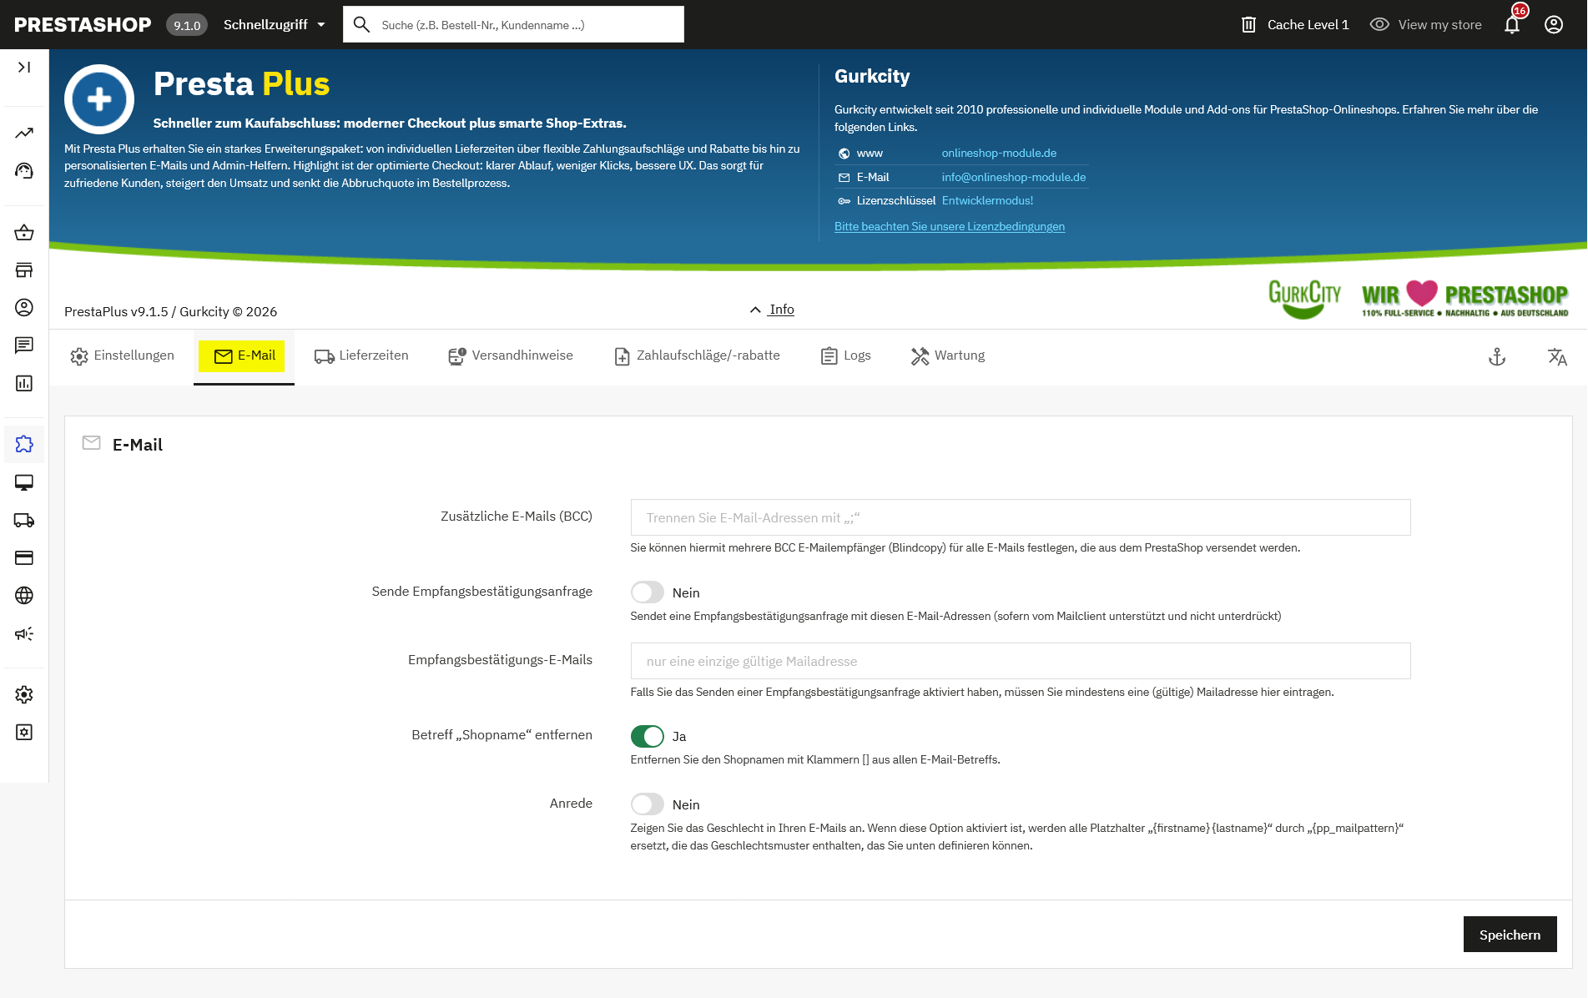This screenshot has height=998, width=1588.
Task: Switch to the Wartung tab
Action: point(948,355)
